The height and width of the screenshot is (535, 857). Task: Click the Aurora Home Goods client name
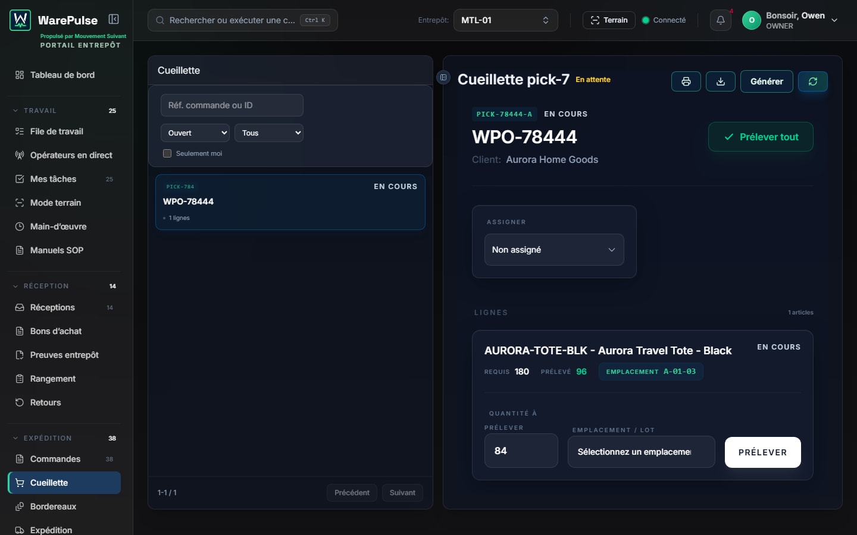pos(552,159)
